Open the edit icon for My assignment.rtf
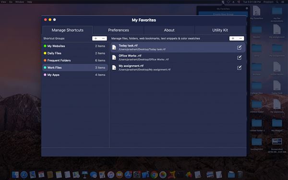The height and width of the screenshot is (180, 288). coord(239,68)
